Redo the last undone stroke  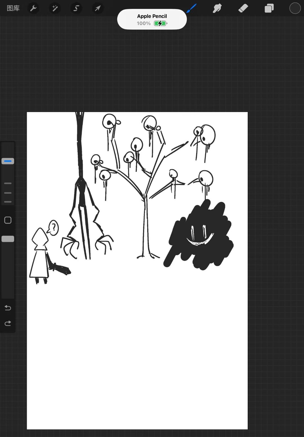8,323
